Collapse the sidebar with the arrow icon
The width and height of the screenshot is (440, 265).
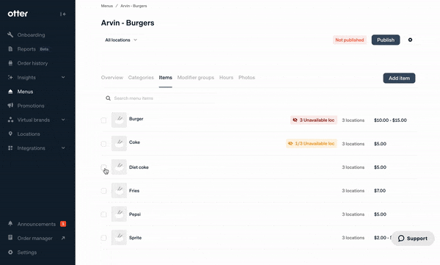[x=63, y=14]
